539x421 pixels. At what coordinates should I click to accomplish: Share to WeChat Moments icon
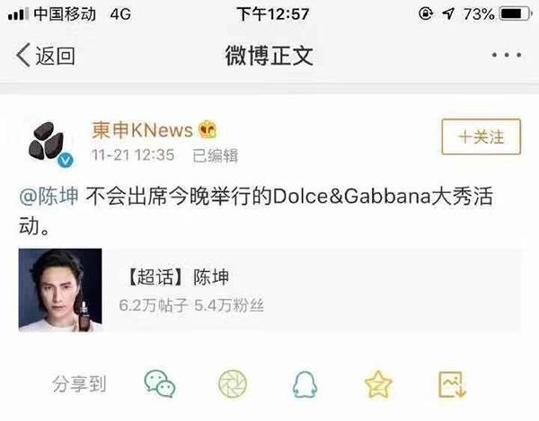(233, 384)
